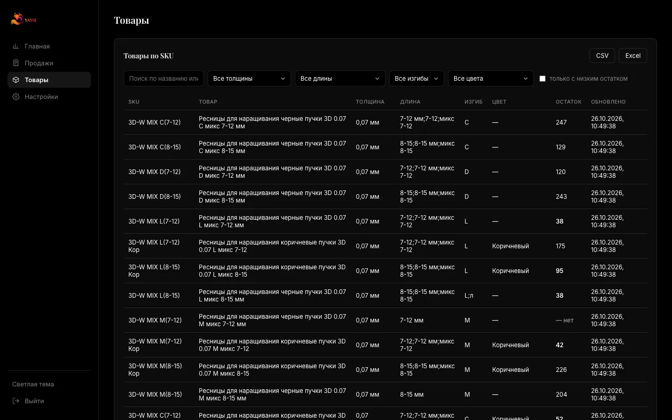672x420 pixels.
Task: Click SKU cell '3D-W MIX D(7-12)'
Action: click(154, 172)
